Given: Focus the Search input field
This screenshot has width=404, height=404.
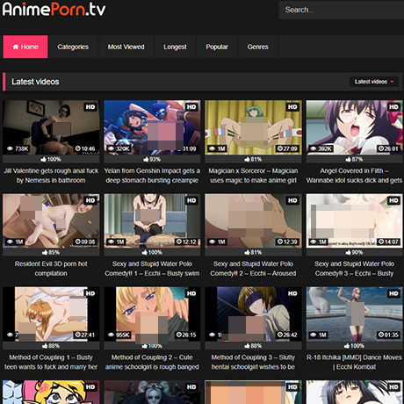Looking at the screenshot, I should [x=342, y=10].
